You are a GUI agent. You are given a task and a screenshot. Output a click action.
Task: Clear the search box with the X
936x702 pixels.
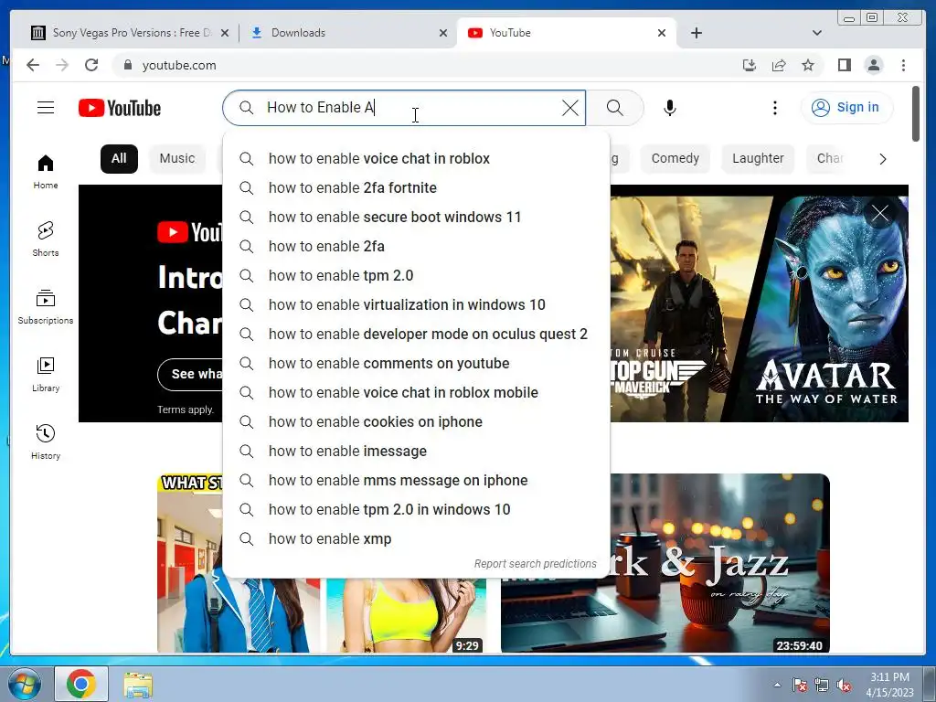pos(570,108)
